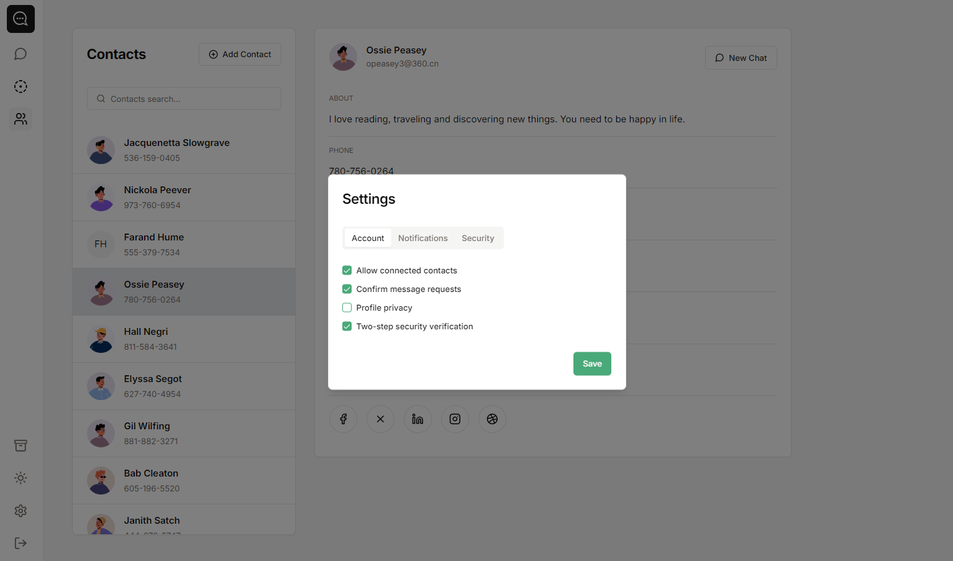
Task: Disable Allow connected contacts
Action: pos(347,270)
